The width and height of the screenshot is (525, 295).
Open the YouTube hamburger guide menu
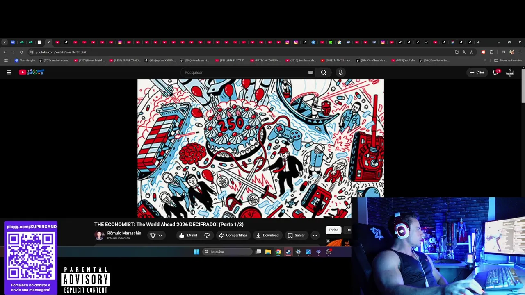click(x=9, y=72)
